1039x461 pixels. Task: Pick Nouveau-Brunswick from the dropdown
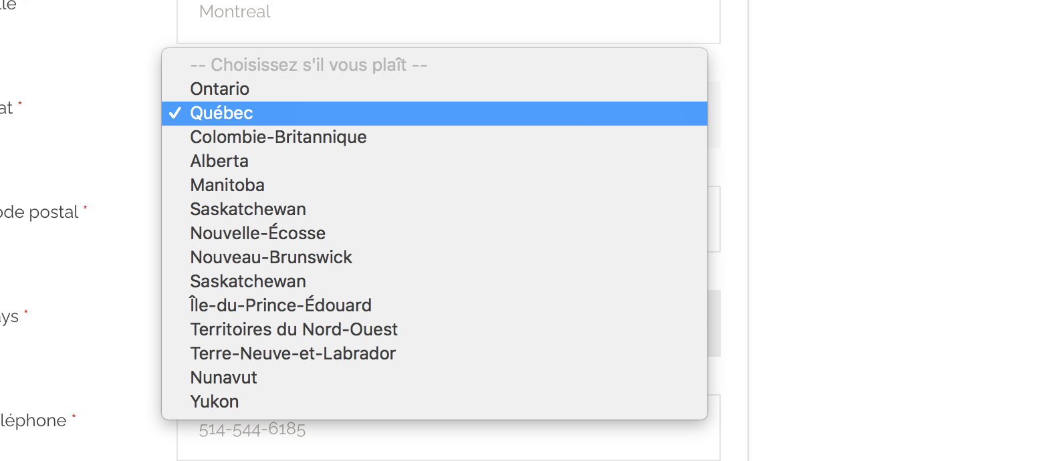point(435,257)
